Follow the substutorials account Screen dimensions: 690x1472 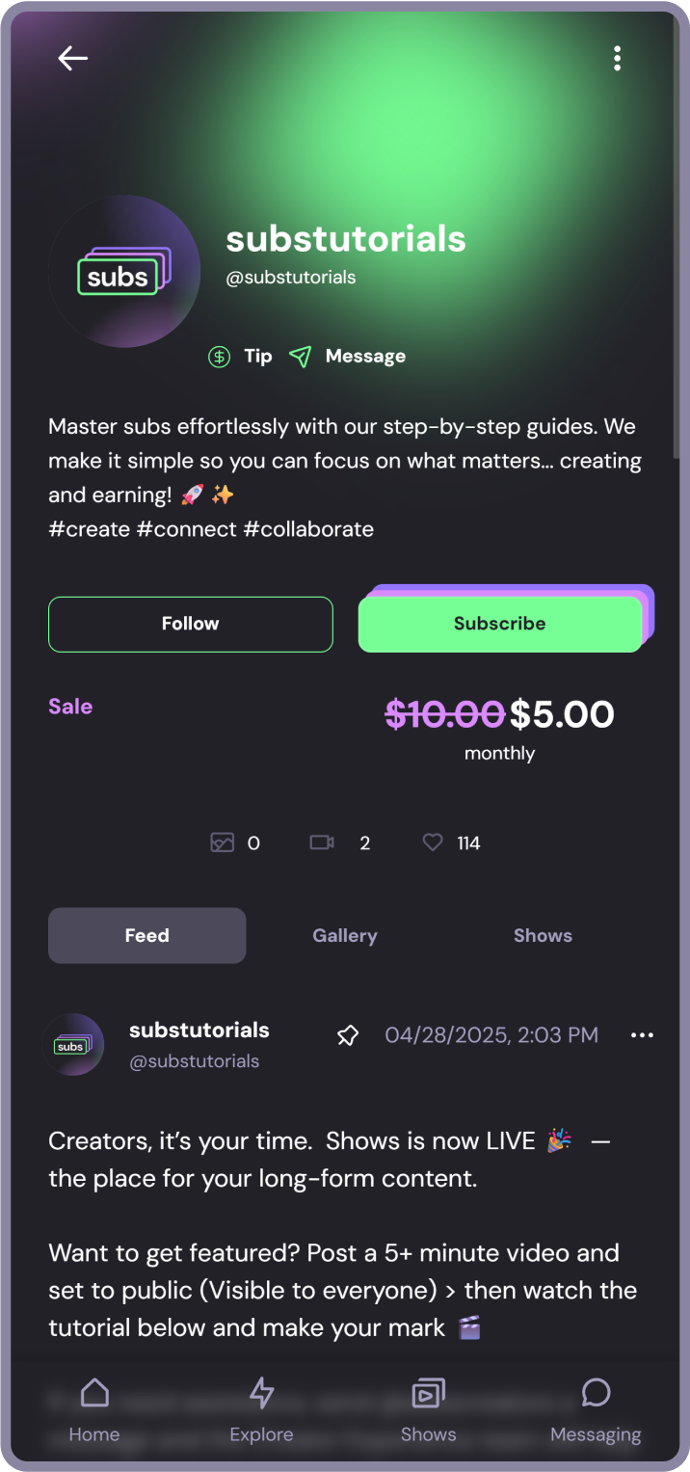pos(191,624)
